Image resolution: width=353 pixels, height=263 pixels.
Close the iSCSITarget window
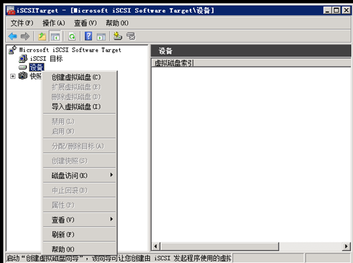click(346, 10)
